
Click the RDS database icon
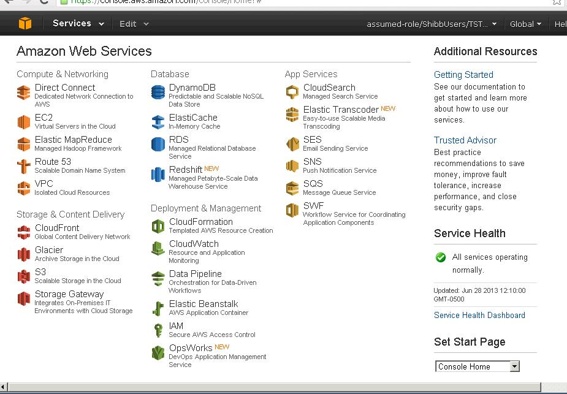pyautogui.click(x=158, y=144)
